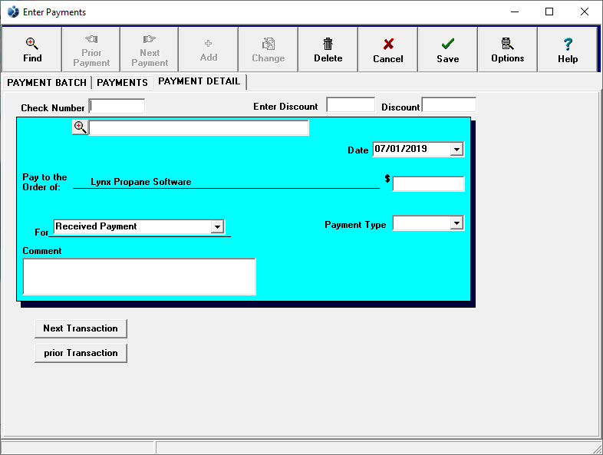Click the Delete trash can icon
This screenshot has height=455, width=603.
(328, 44)
